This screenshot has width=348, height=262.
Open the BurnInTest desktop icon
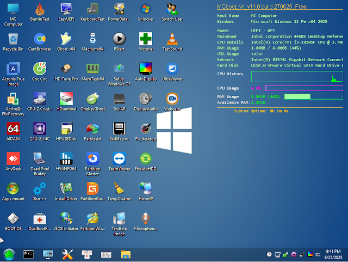(x=40, y=12)
